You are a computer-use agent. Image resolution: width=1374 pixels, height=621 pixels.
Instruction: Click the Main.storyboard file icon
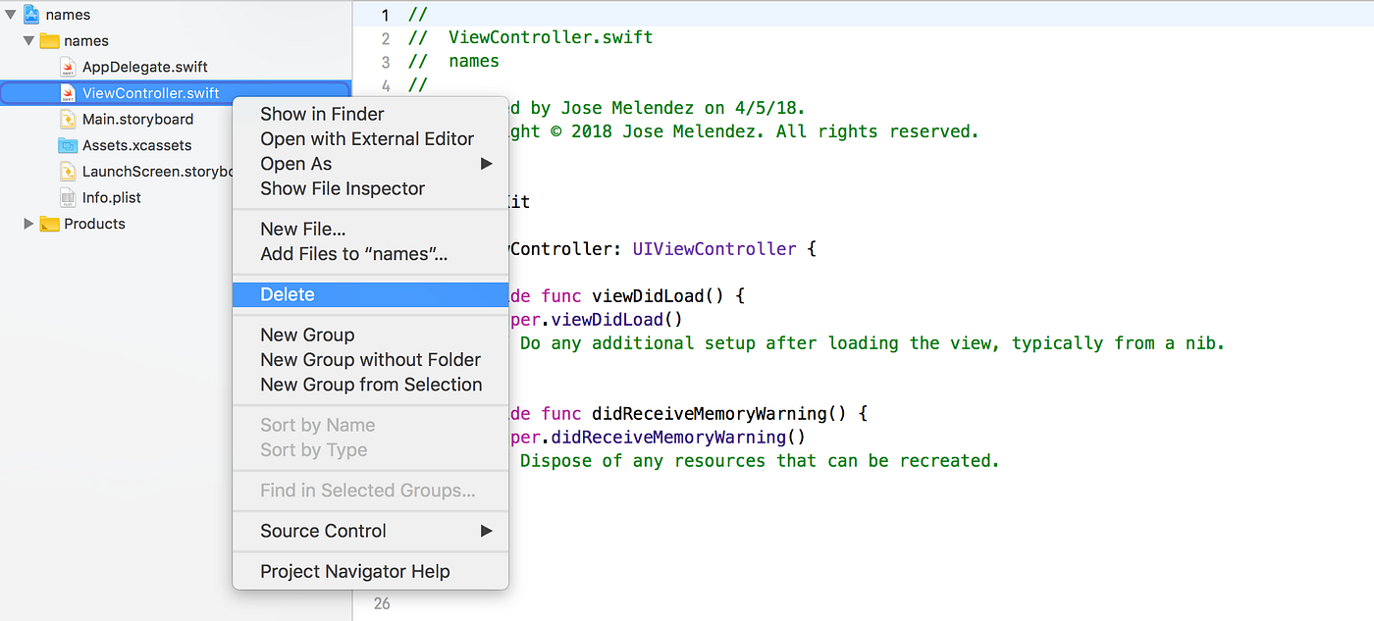[67, 119]
